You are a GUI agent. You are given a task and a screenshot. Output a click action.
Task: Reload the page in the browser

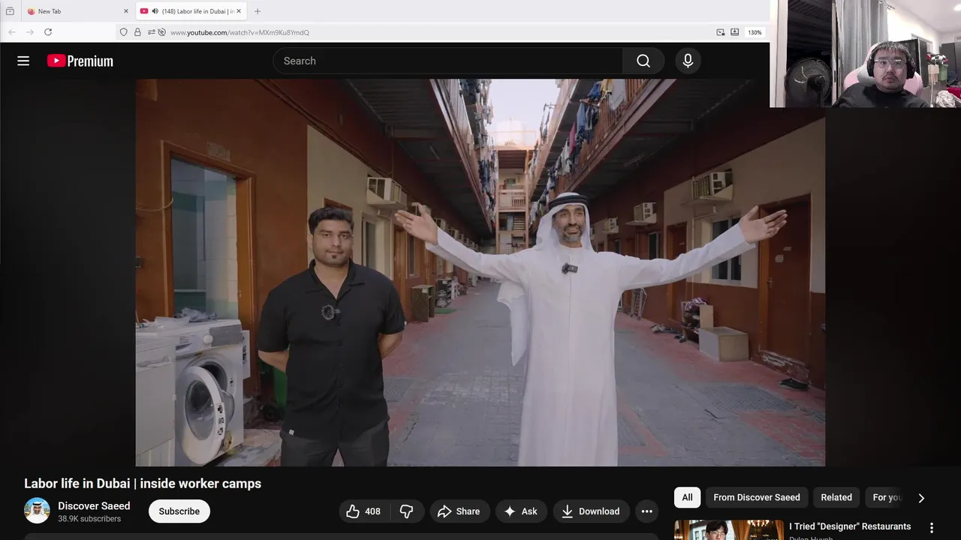(x=48, y=32)
